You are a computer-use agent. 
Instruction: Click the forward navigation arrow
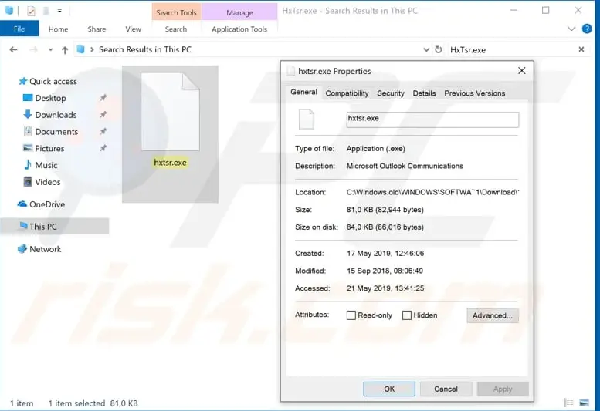click(x=34, y=49)
